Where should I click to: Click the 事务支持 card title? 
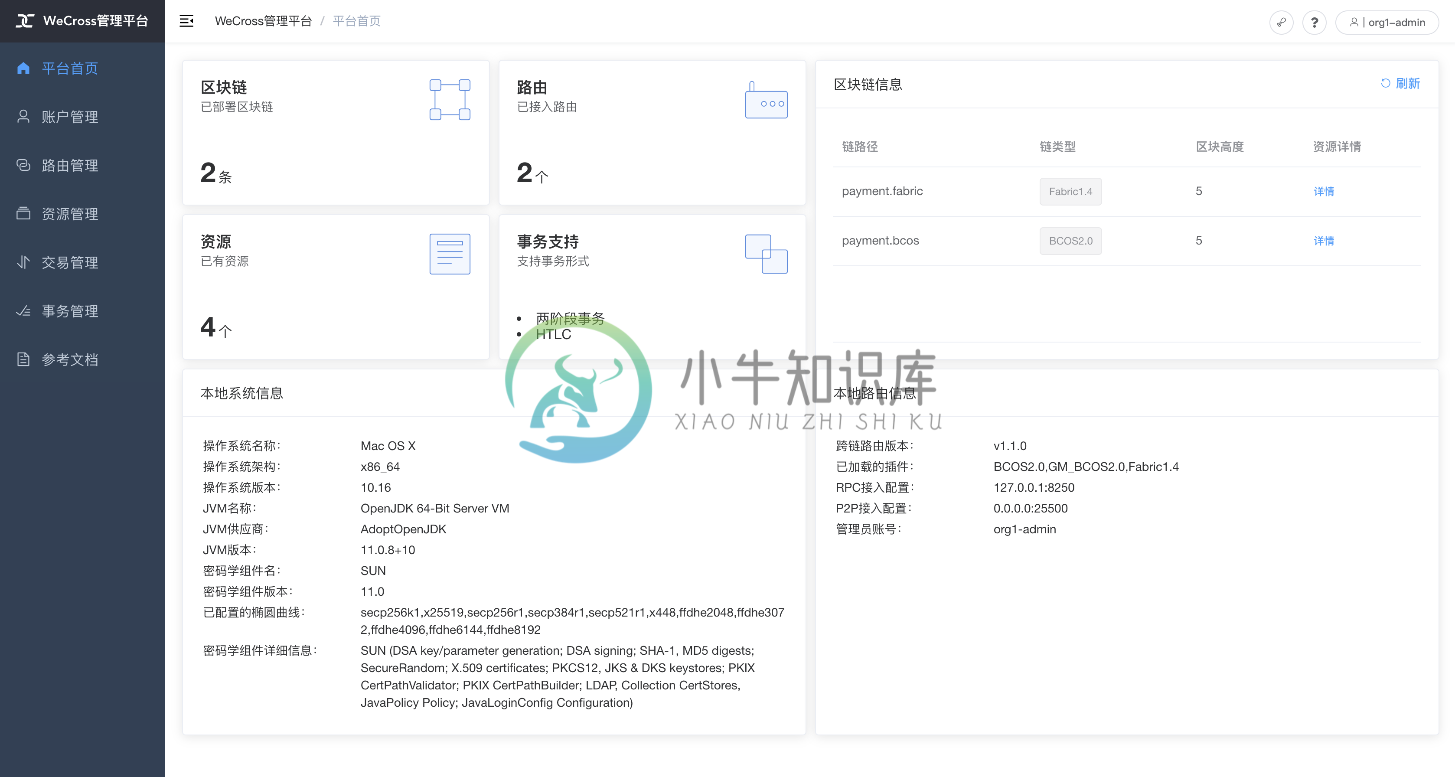click(x=548, y=242)
